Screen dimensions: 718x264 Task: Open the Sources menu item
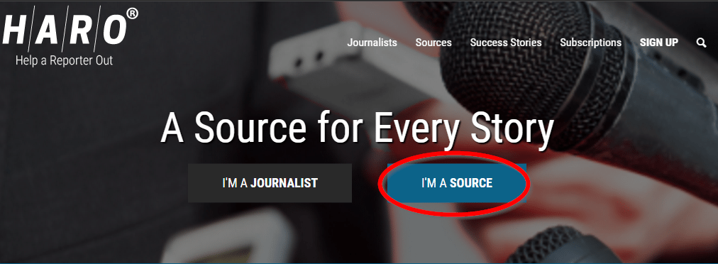[x=433, y=43]
